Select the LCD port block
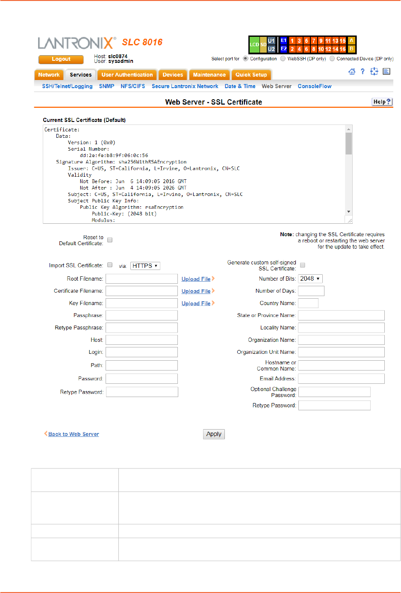 [x=254, y=44]
